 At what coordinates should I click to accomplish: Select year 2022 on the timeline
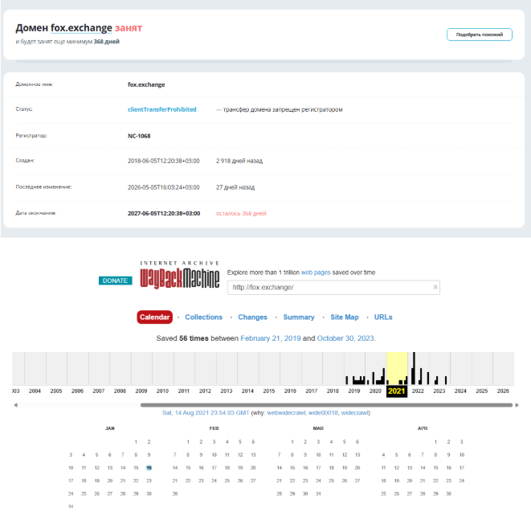[418, 391]
